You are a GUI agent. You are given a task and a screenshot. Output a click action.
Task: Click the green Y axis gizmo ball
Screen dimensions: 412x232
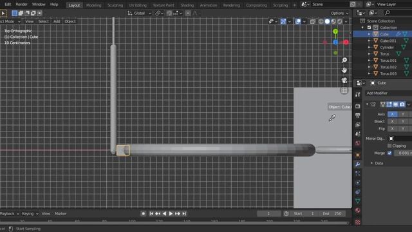[335, 32]
